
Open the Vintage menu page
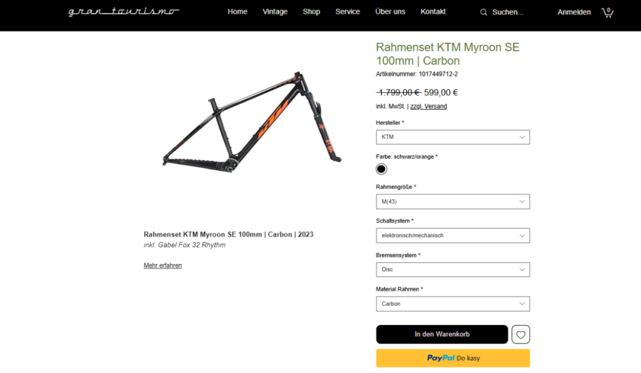(275, 12)
